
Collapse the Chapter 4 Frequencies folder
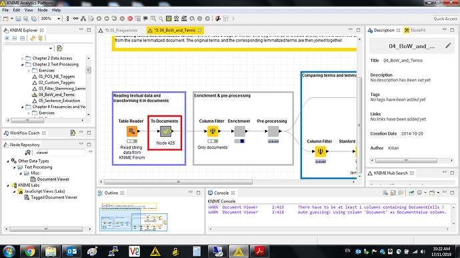tap(22, 107)
